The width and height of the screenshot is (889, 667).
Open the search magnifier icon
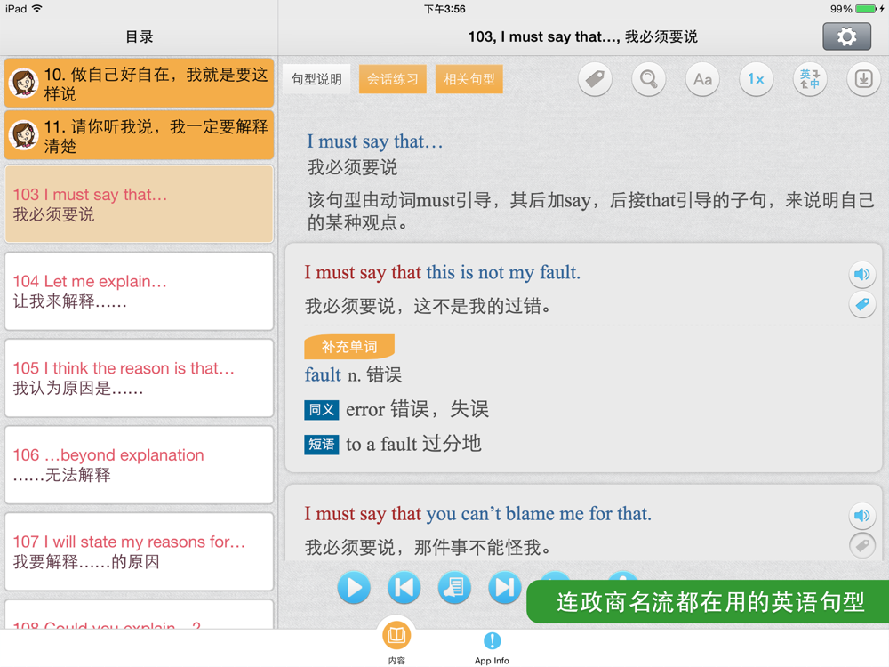649,79
